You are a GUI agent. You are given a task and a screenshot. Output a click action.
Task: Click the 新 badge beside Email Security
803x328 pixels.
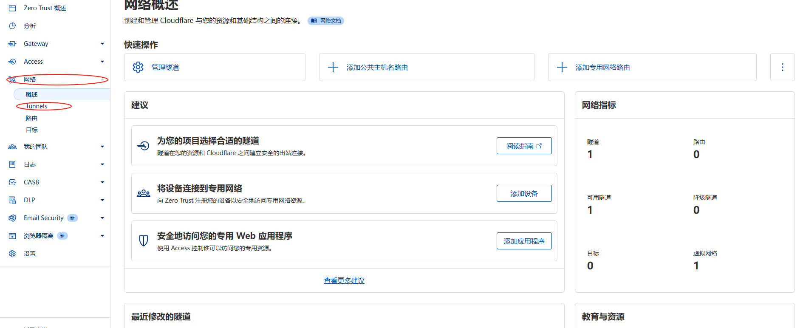pos(73,218)
